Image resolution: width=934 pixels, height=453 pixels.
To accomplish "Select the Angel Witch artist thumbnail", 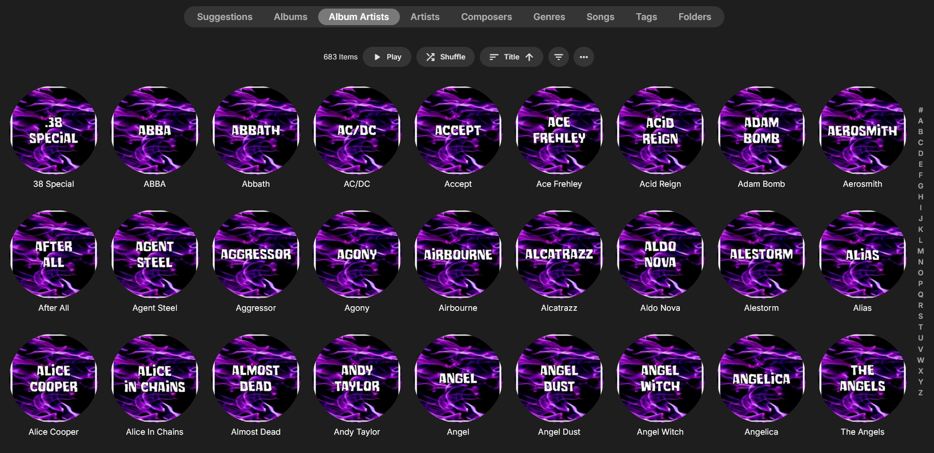I will point(660,378).
